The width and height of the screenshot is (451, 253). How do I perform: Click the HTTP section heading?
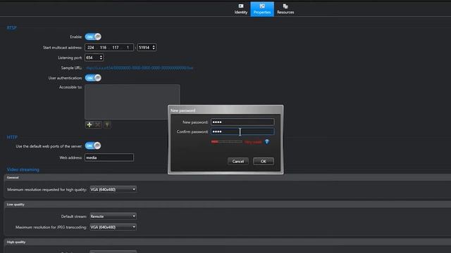12,137
